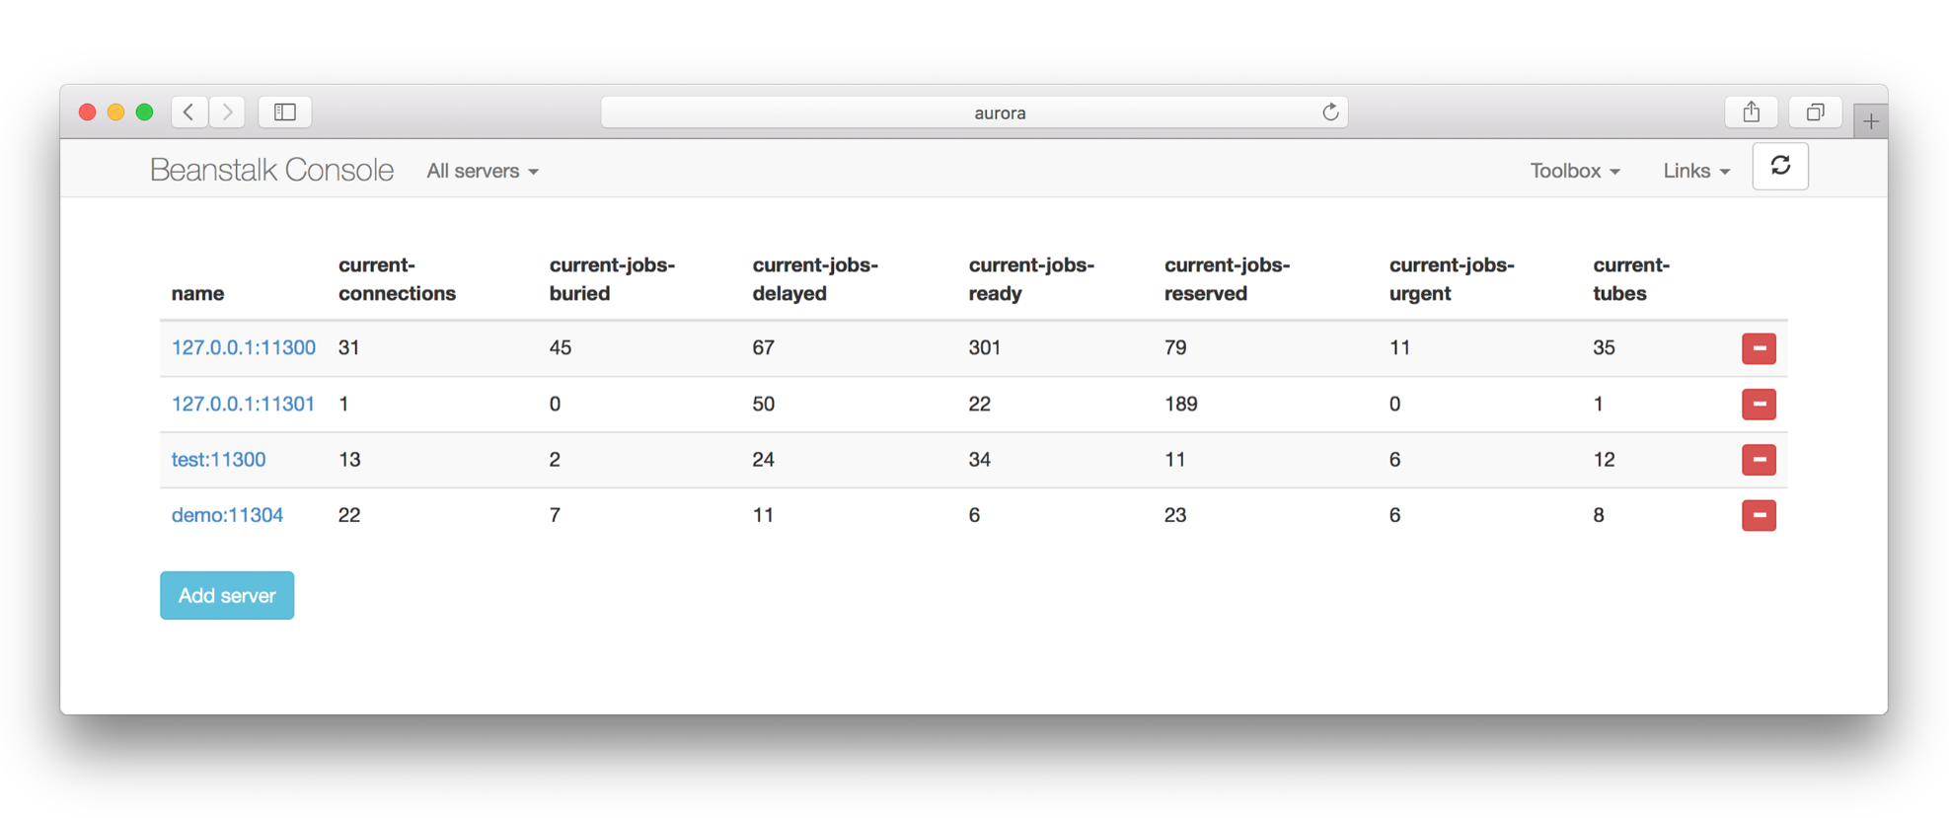Remove the test:11300 server with its red minus button
This screenshot has height=818, width=1949.
1759,460
